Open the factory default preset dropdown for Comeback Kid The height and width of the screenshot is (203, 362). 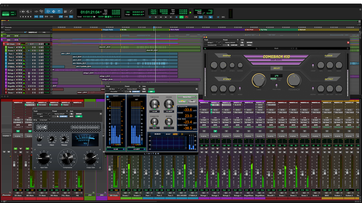[x=230, y=42]
